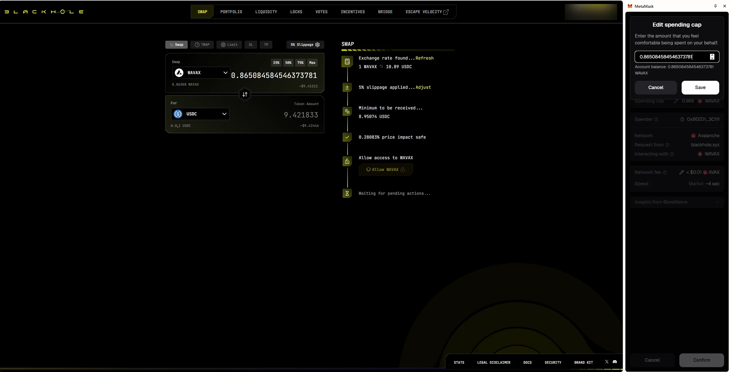Click the Blackhole logo
The image size is (731, 372).
coord(44,12)
